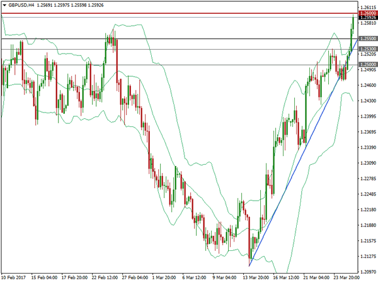
Task: Click the 1.25810 value on the price scale
Action: click(x=369, y=23)
